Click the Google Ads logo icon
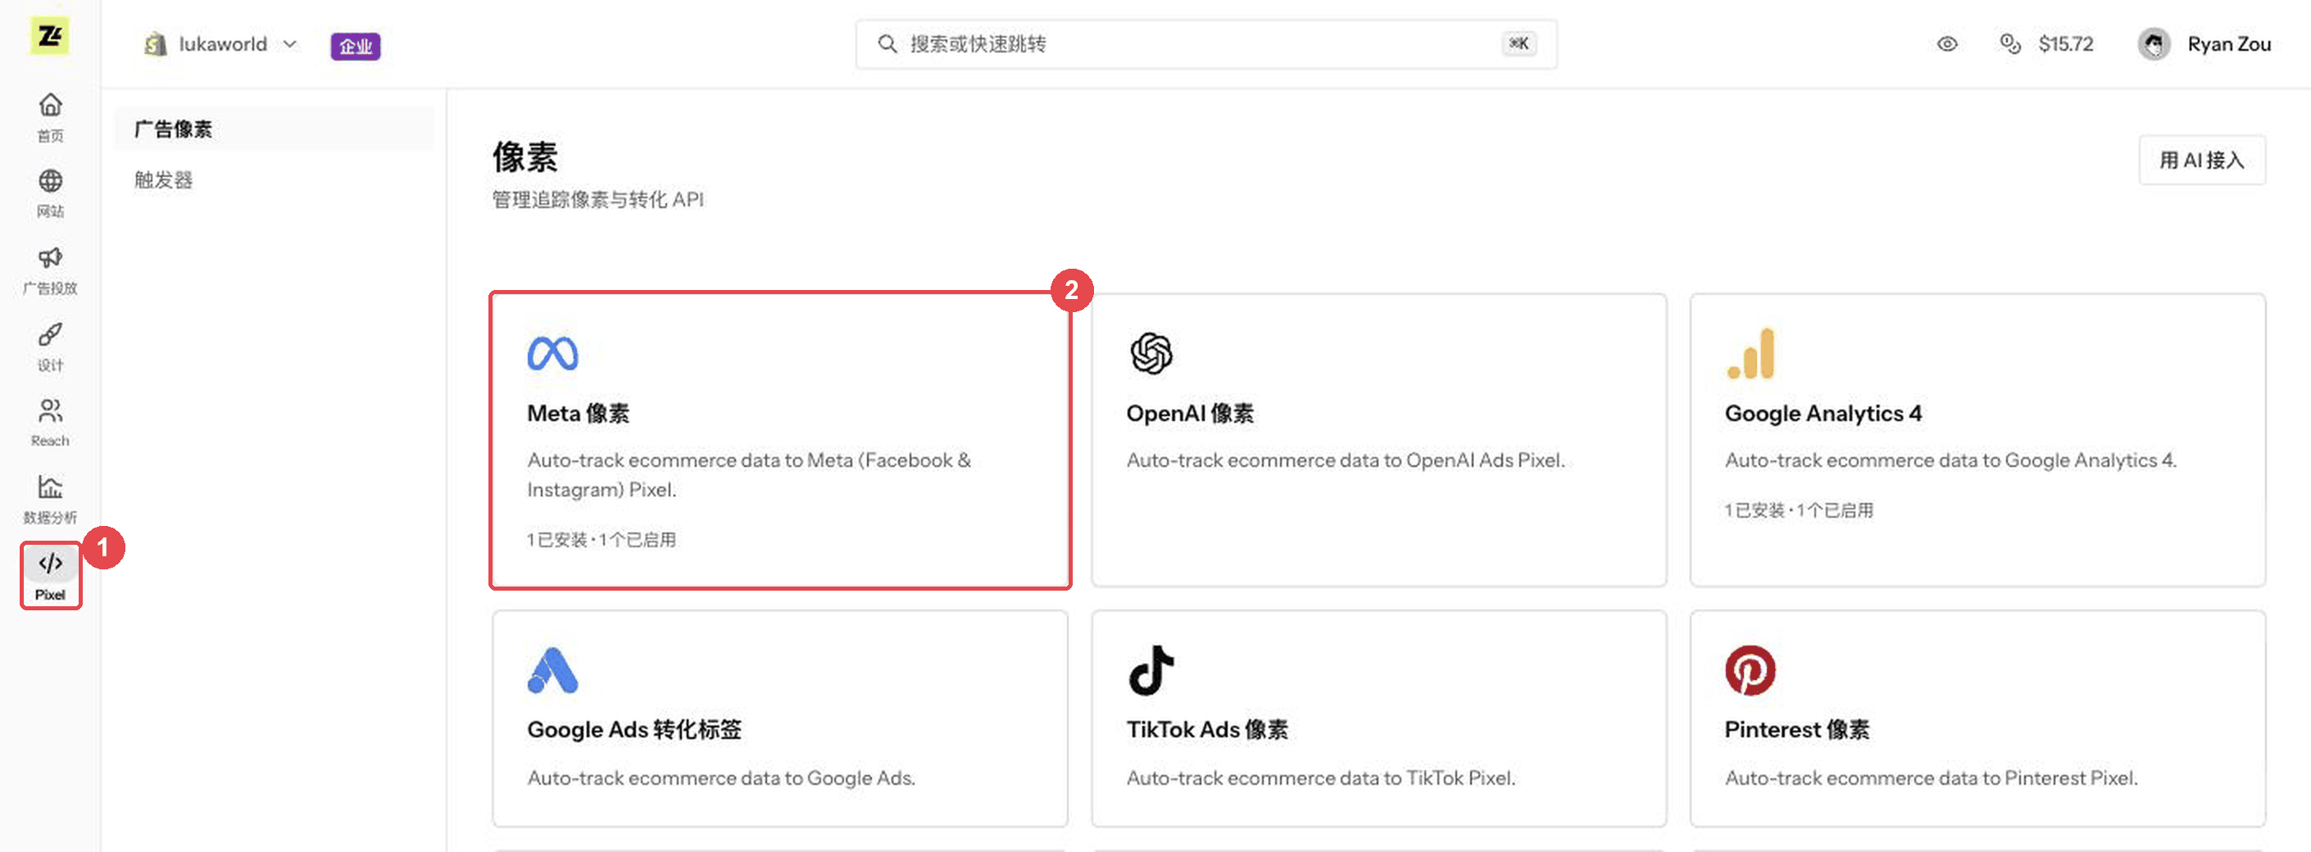2311x852 pixels. click(552, 670)
